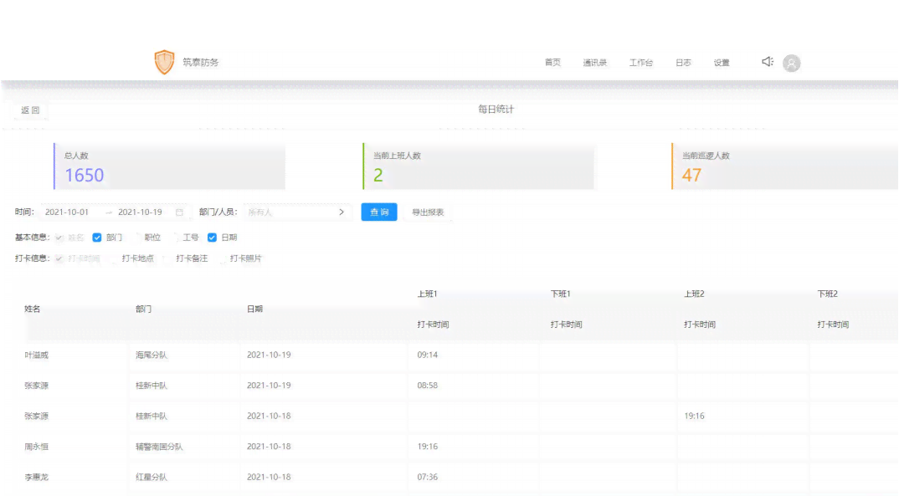Open the calendar icon in date range
The height and width of the screenshot is (496, 899).
(179, 212)
